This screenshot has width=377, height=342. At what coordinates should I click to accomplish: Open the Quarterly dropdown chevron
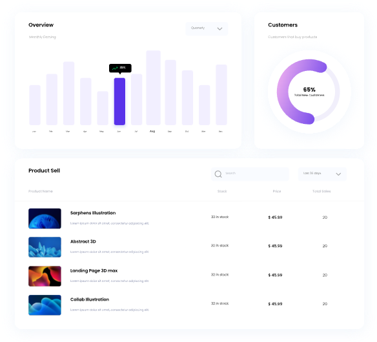(219, 29)
